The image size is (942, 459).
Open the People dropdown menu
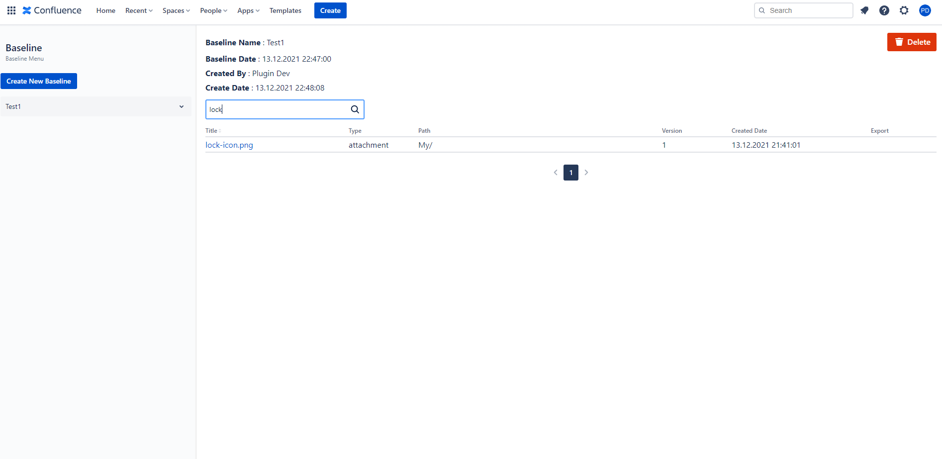(213, 10)
